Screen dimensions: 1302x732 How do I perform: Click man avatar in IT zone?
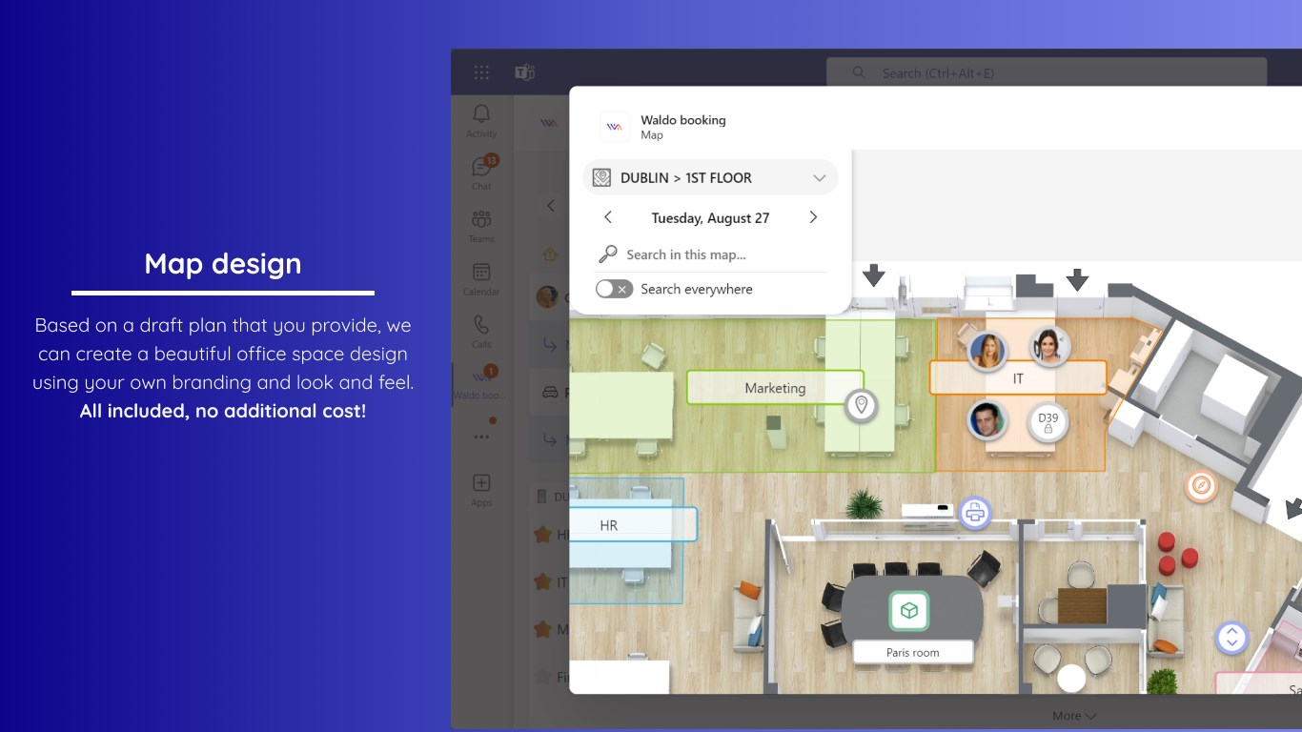point(987,419)
